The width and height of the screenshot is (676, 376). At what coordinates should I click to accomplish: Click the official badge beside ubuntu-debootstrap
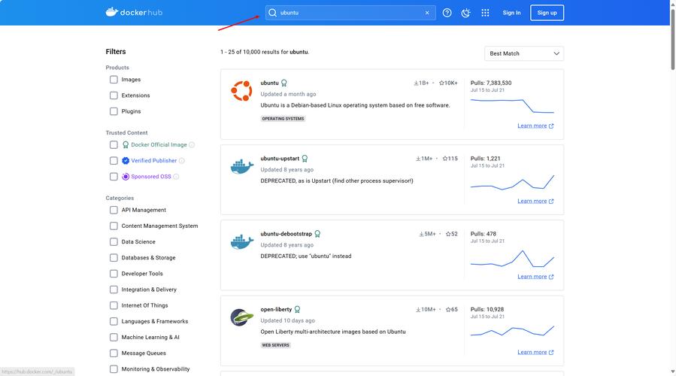pos(317,234)
